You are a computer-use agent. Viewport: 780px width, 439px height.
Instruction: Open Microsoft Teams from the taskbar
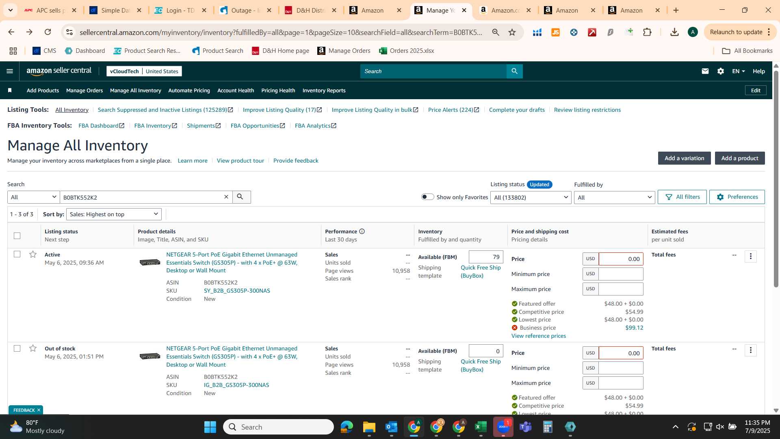tap(526, 427)
